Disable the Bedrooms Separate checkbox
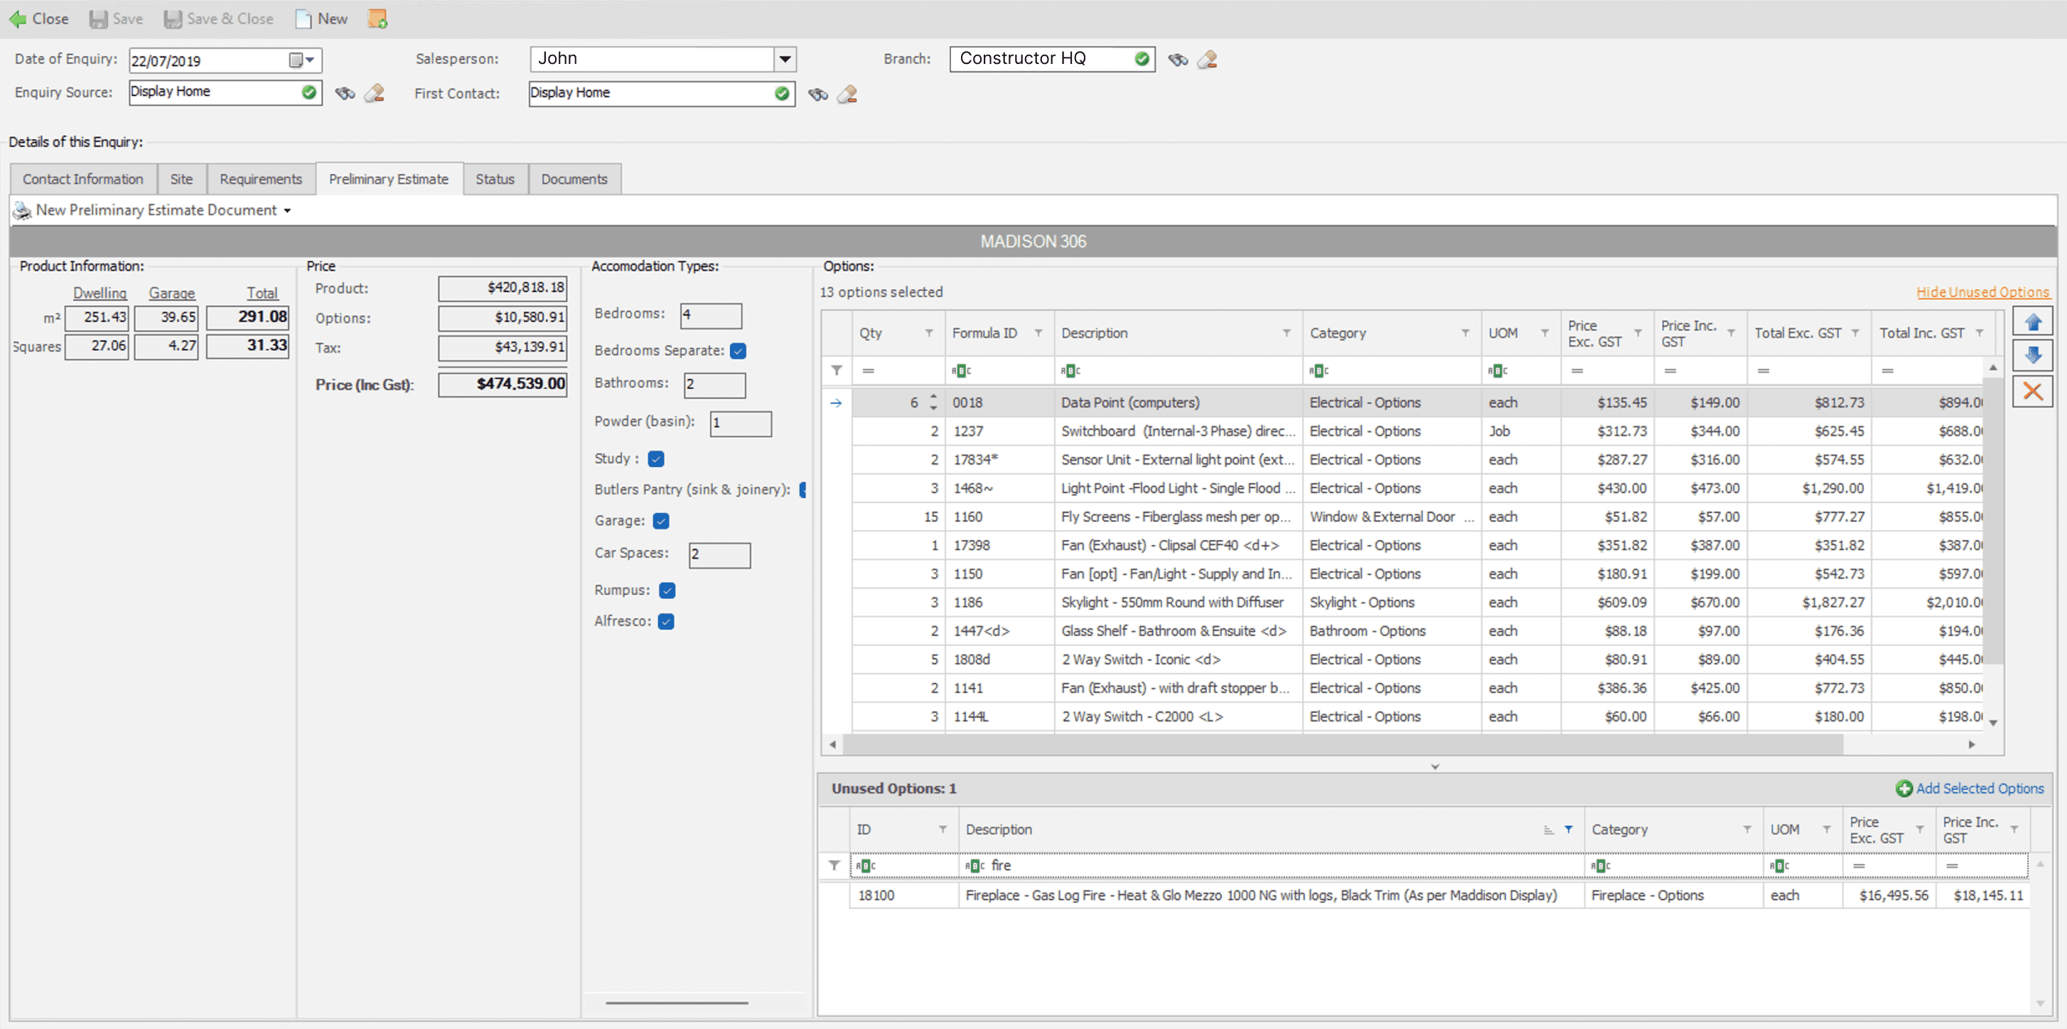 coord(739,350)
